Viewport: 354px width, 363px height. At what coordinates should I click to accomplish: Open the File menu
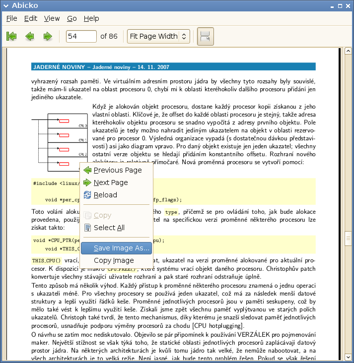click(x=11, y=18)
